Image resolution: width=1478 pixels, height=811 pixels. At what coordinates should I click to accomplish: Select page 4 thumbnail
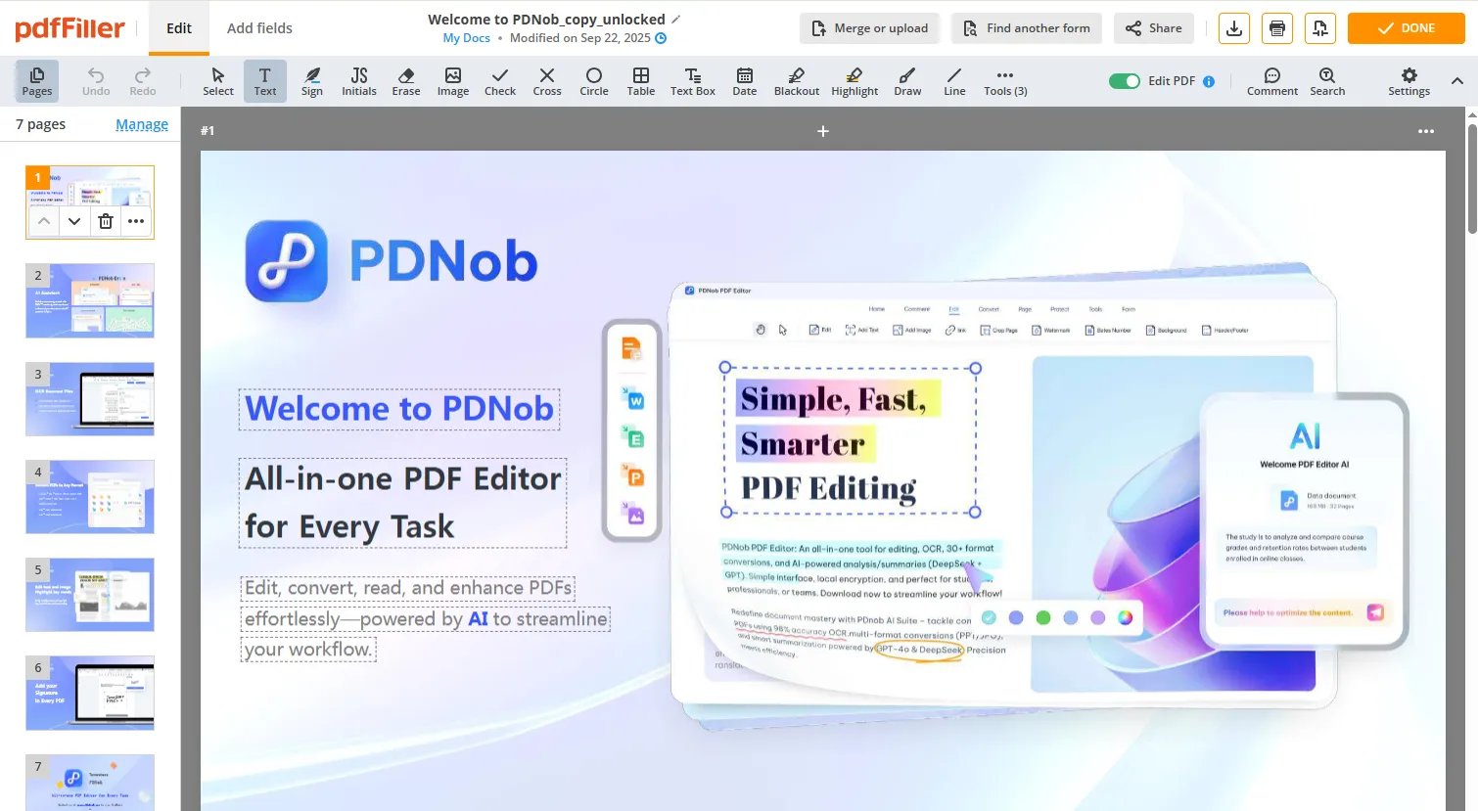click(90, 497)
